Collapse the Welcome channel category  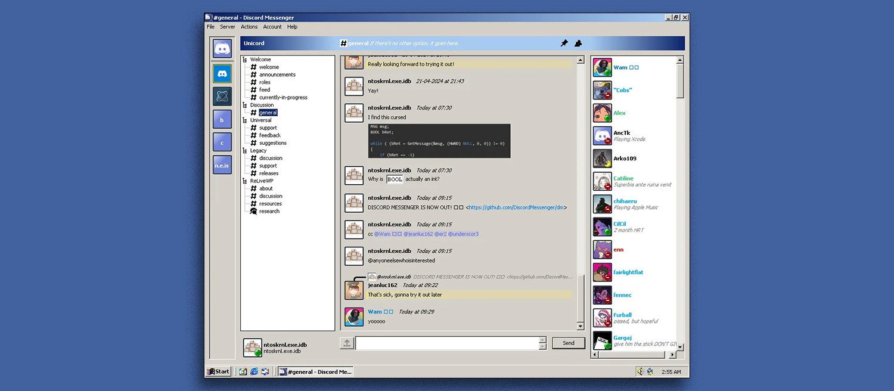coord(245,60)
